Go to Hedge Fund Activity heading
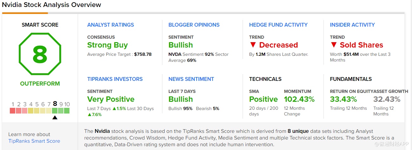Screen dimensions: 412x150 click(278, 25)
